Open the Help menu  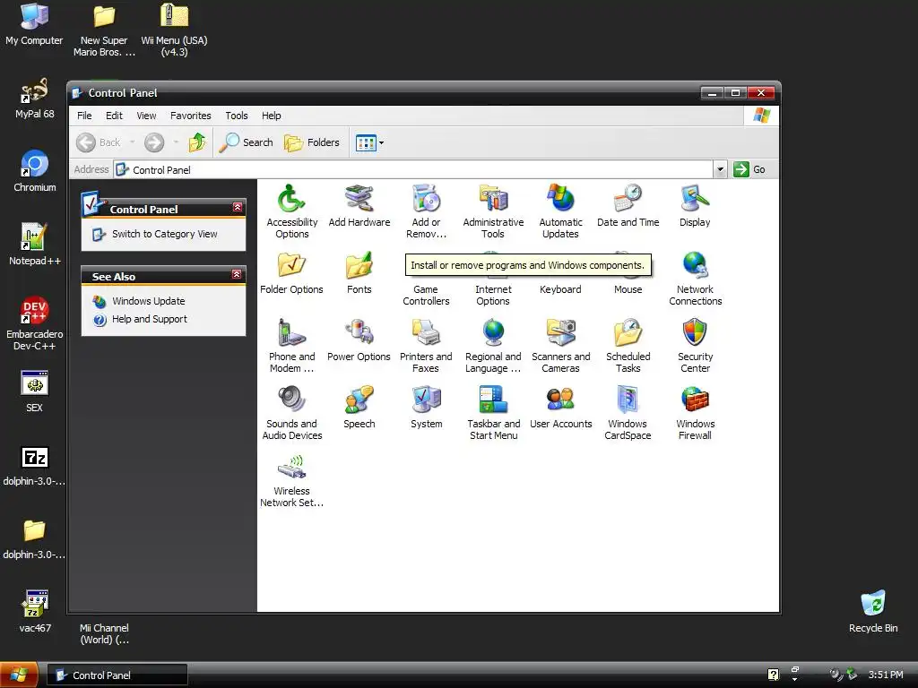click(x=271, y=116)
